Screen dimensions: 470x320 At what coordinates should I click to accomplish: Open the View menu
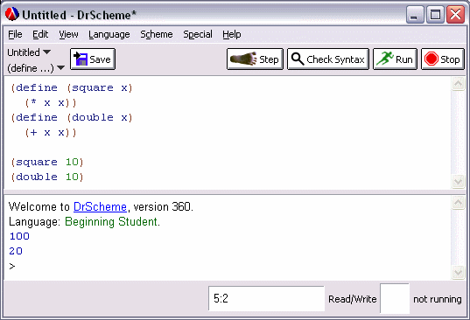[x=68, y=34]
